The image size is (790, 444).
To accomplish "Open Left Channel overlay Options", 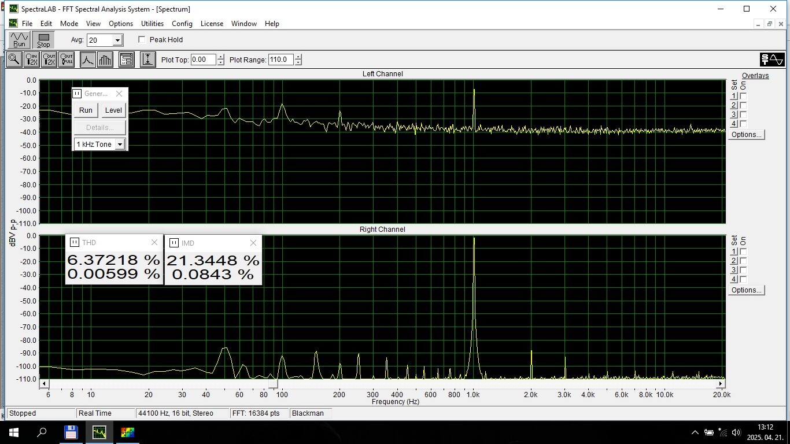I will pyautogui.click(x=746, y=135).
